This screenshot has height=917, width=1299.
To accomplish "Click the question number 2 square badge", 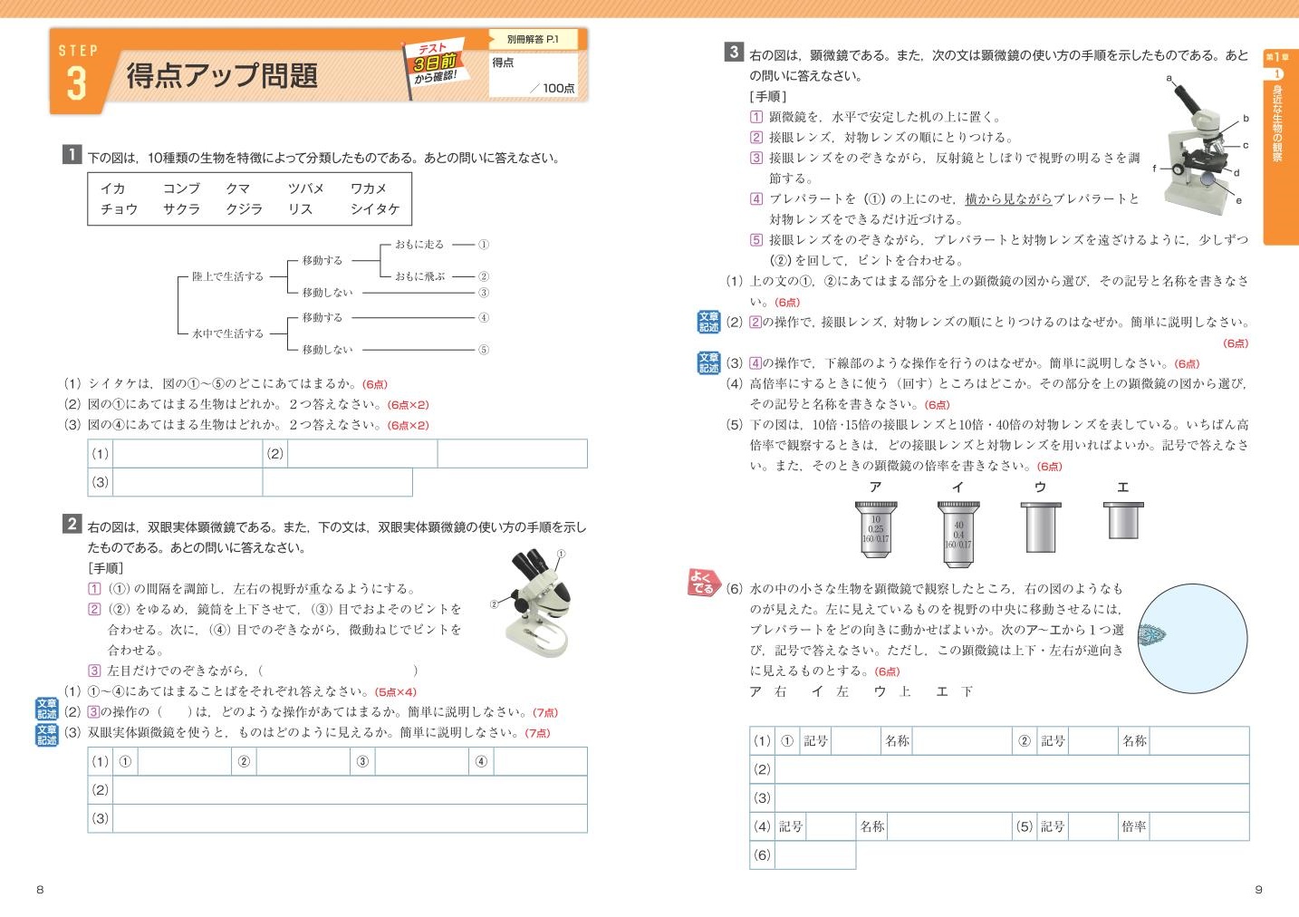I will pyautogui.click(x=72, y=523).
